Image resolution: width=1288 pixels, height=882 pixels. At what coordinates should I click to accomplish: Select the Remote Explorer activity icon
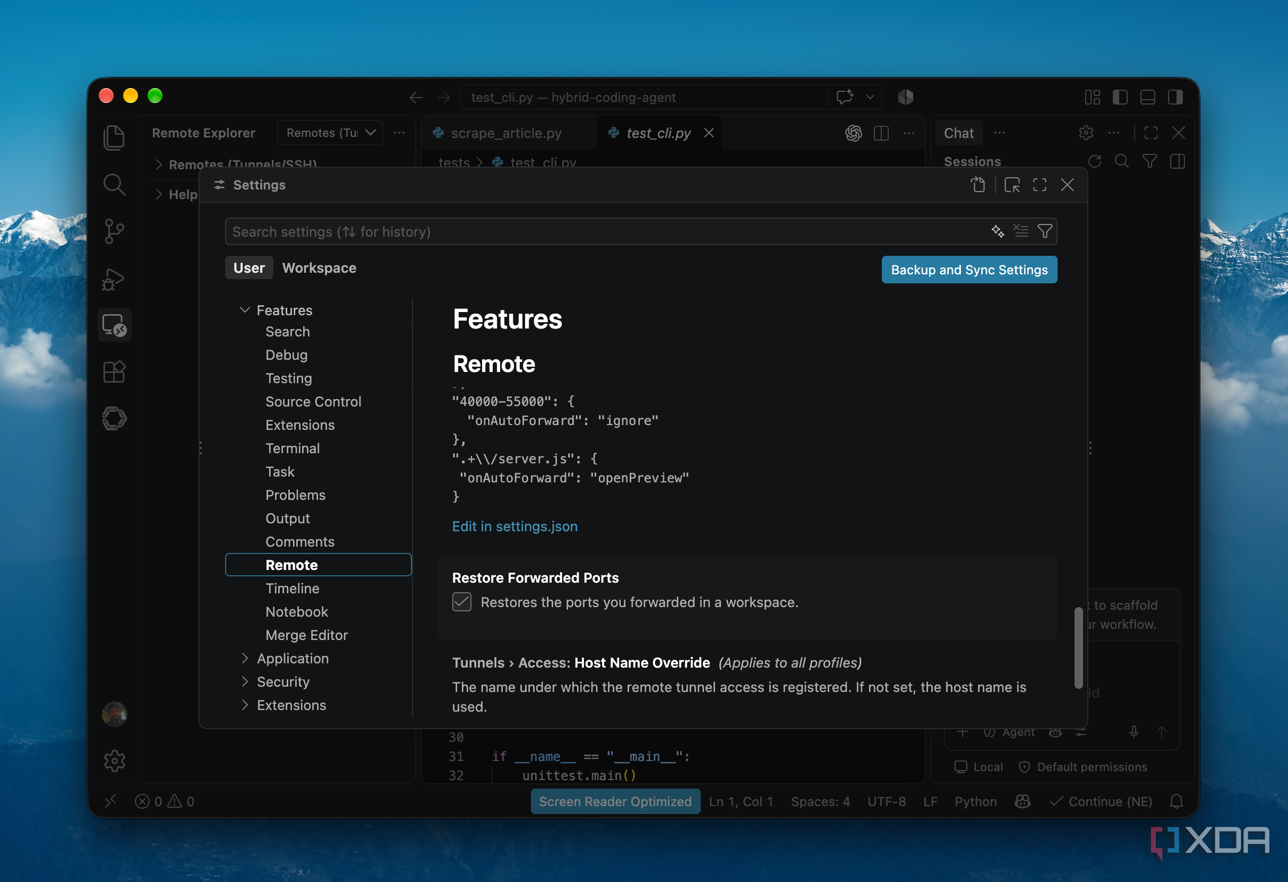115,325
